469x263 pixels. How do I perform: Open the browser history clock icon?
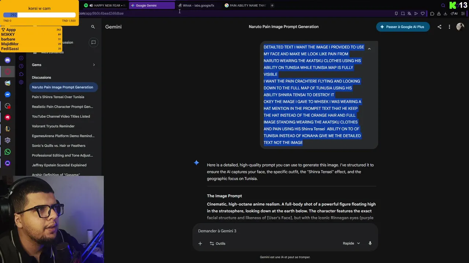(21, 66)
